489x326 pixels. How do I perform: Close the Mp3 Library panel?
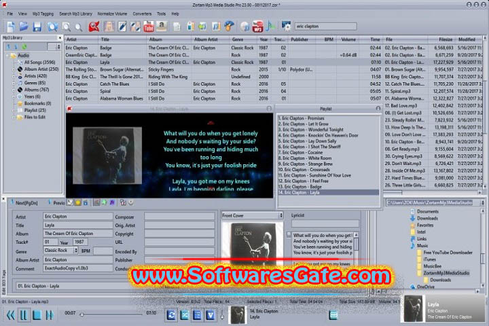tap(60, 38)
